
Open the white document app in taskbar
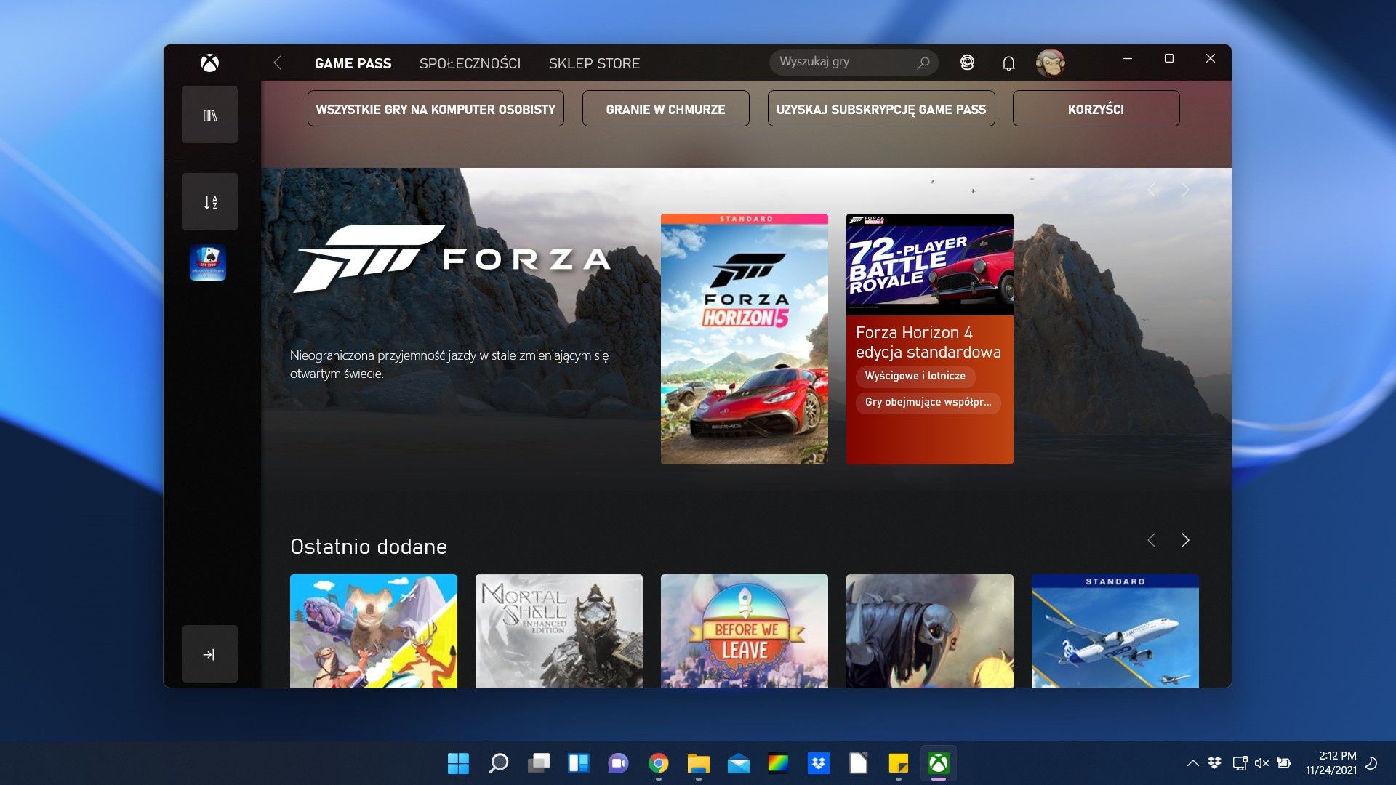pos(859,763)
